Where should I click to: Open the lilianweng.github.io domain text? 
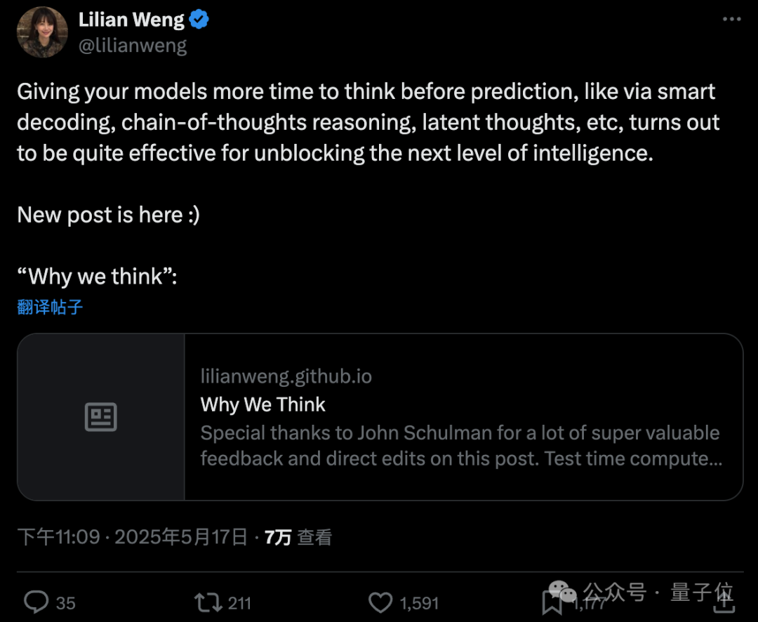pyautogui.click(x=286, y=376)
